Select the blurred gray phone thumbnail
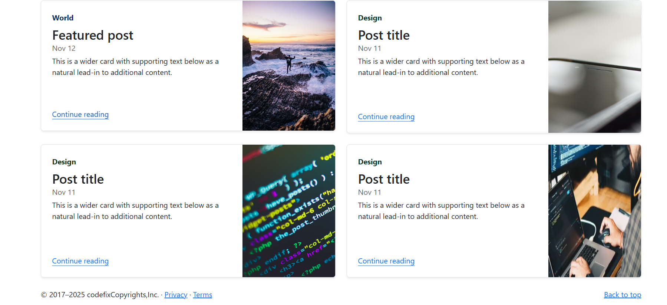The width and height of the screenshot is (667, 305). pos(594,67)
